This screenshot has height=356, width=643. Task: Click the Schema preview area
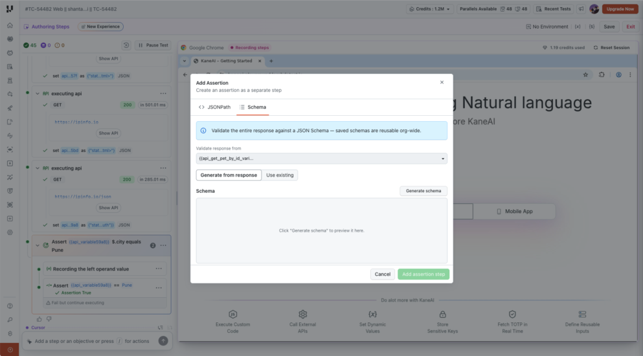click(x=321, y=230)
